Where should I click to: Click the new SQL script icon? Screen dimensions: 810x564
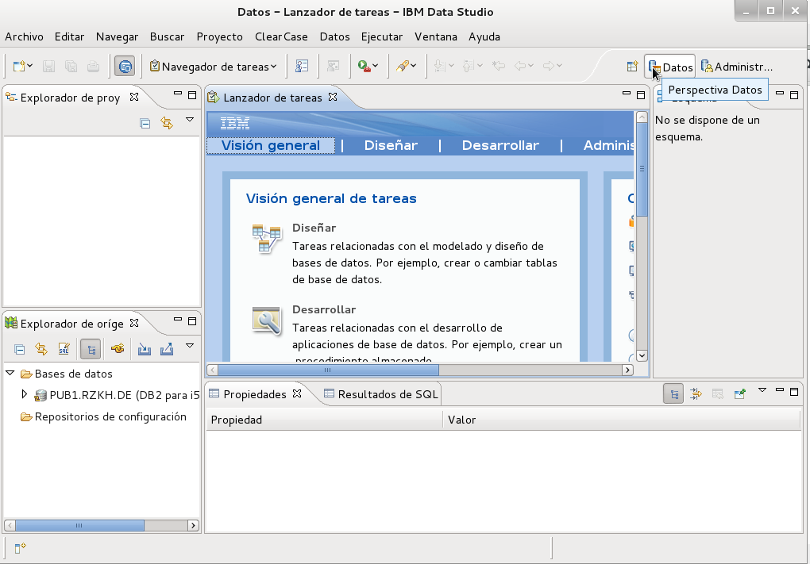[x=64, y=349]
